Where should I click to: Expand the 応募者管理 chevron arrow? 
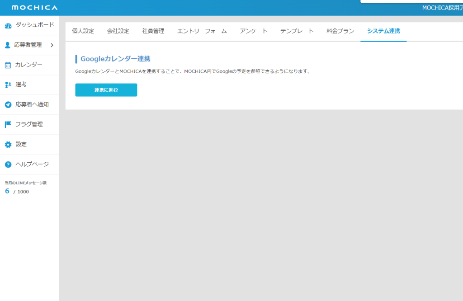pyautogui.click(x=52, y=45)
